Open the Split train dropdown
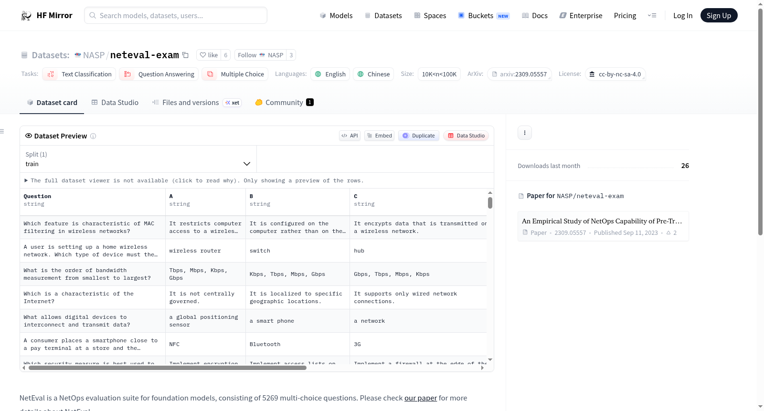764x411 pixels. click(138, 159)
